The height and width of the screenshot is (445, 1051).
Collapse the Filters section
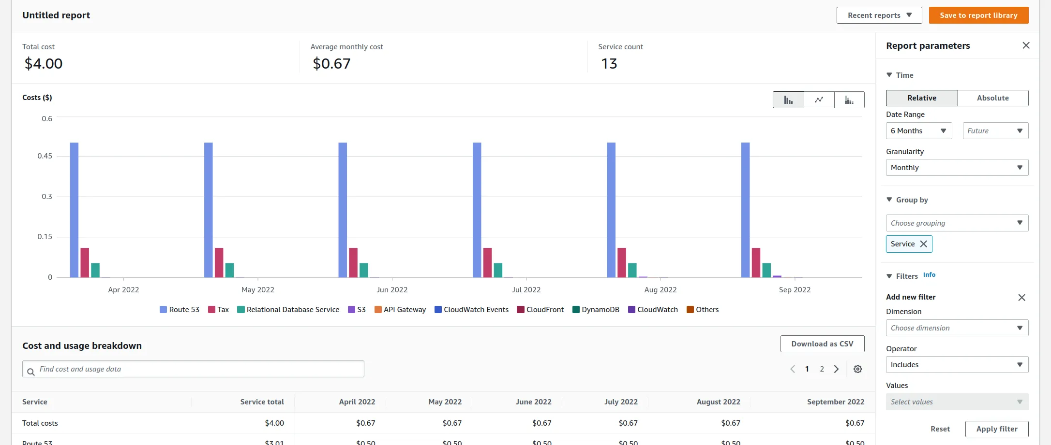coord(889,276)
